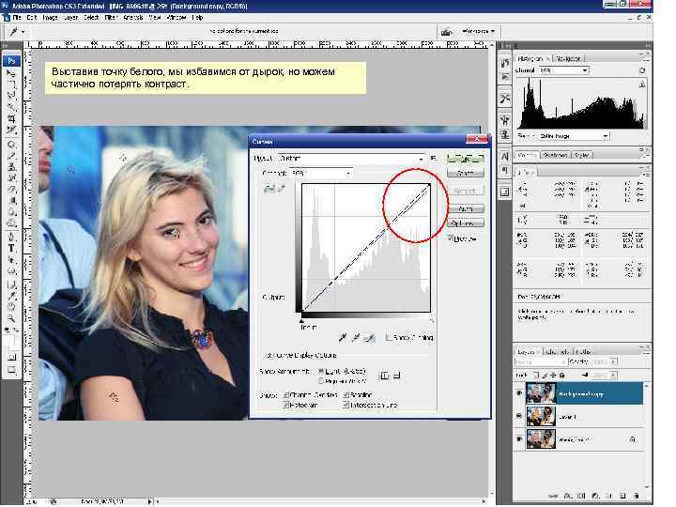The width and height of the screenshot is (676, 507).
Task: Select the Crop tool in the toolbox
Action: [x=11, y=118]
